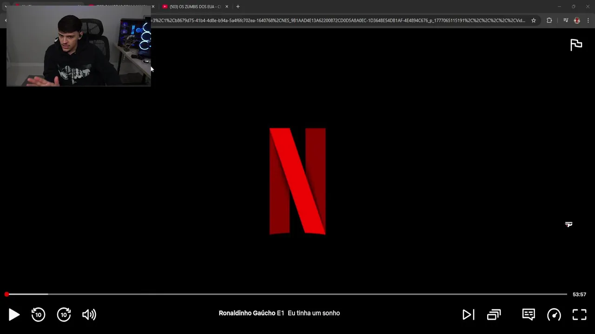Click the browser address bar URL
595x334 pixels.
[x=338, y=20]
